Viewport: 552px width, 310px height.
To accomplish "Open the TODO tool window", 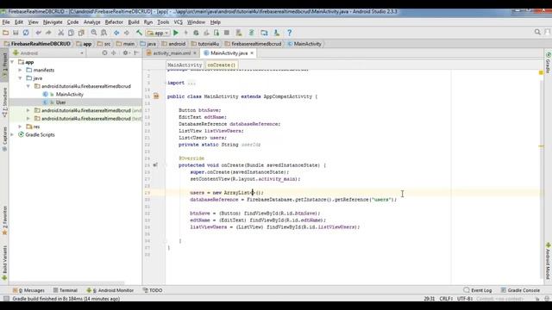I will point(153,290).
